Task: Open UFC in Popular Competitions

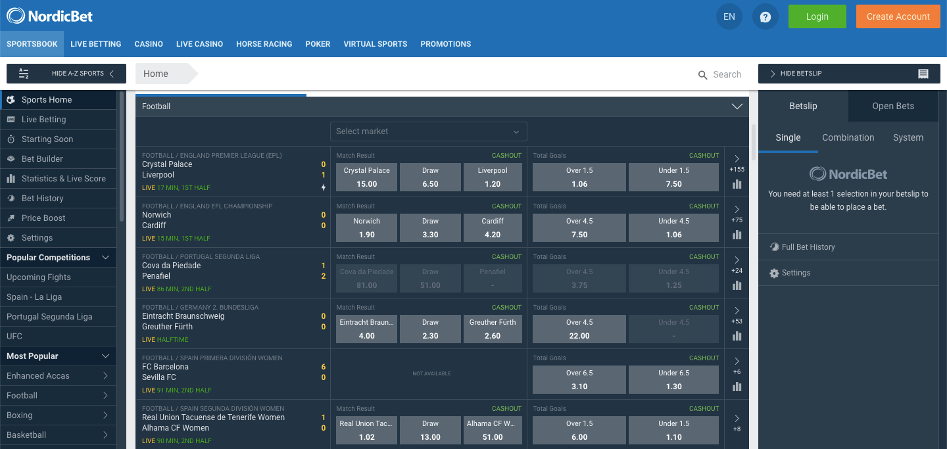Action: point(58,337)
